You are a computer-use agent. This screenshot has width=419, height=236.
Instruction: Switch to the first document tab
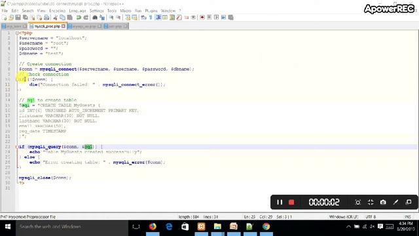[14, 26]
